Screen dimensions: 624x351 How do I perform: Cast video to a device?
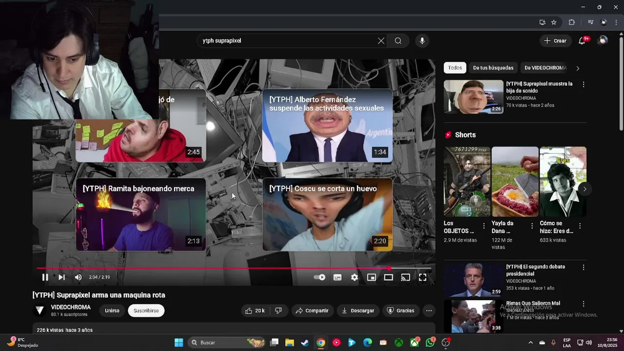point(406,277)
